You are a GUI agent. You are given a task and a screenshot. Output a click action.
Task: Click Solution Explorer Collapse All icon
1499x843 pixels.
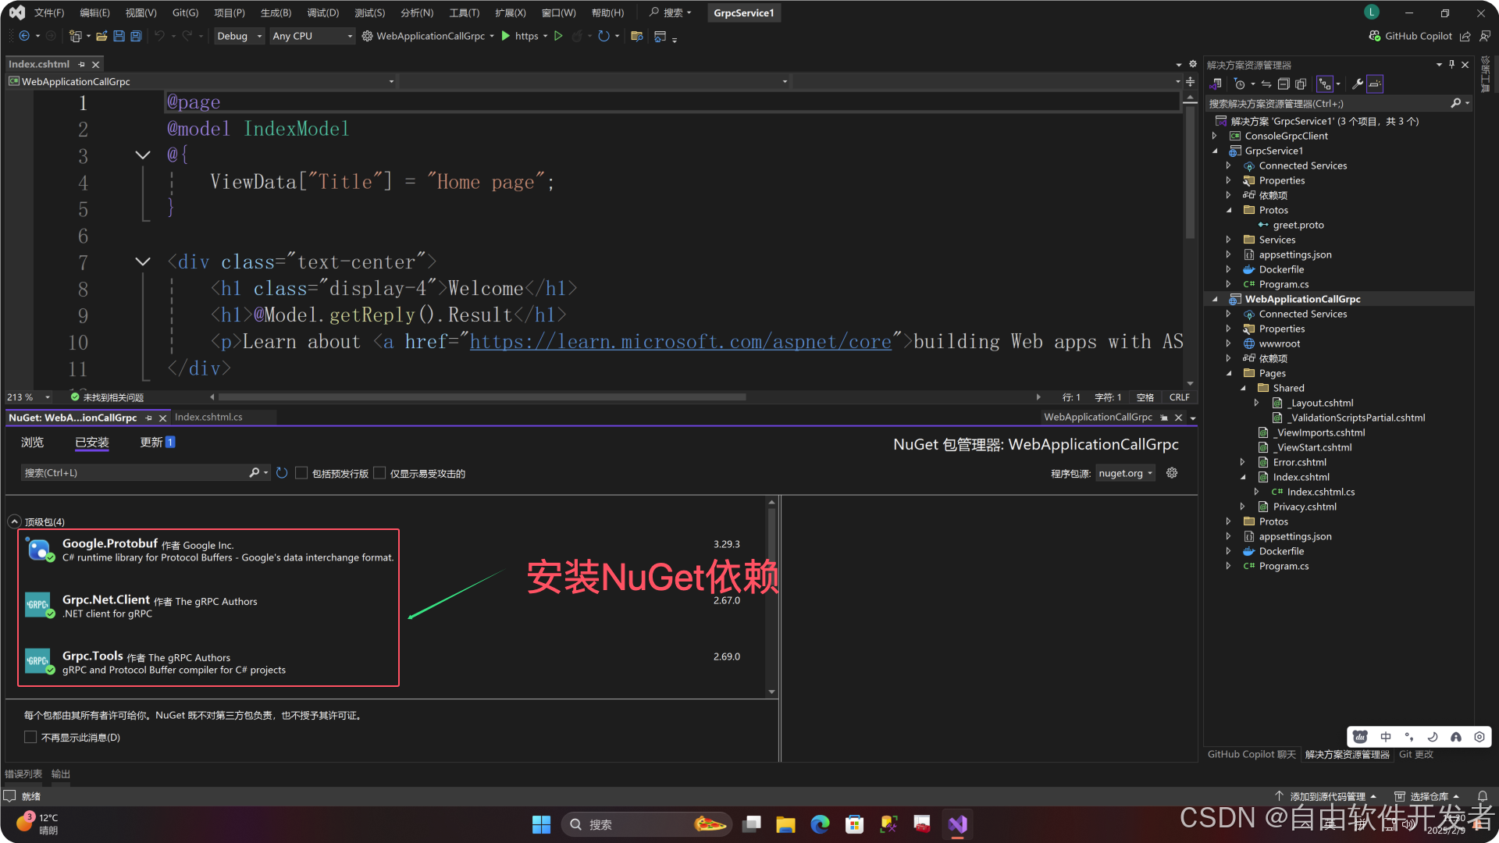pyautogui.click(x=1283, y=84)
